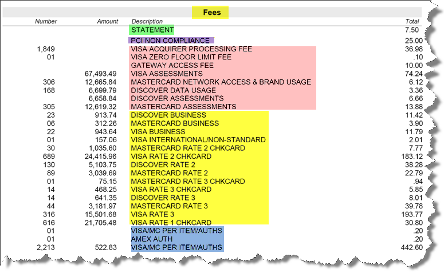Click VISA RATE 3 CHKCARD description

point(171,190)
